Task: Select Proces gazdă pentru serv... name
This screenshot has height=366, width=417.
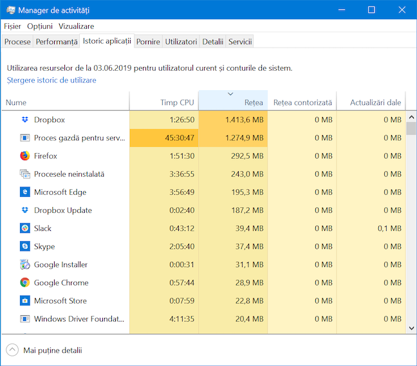Action: [x=80, y=138]
